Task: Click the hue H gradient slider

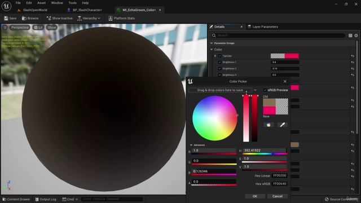Action: click(x=265, y=154)
